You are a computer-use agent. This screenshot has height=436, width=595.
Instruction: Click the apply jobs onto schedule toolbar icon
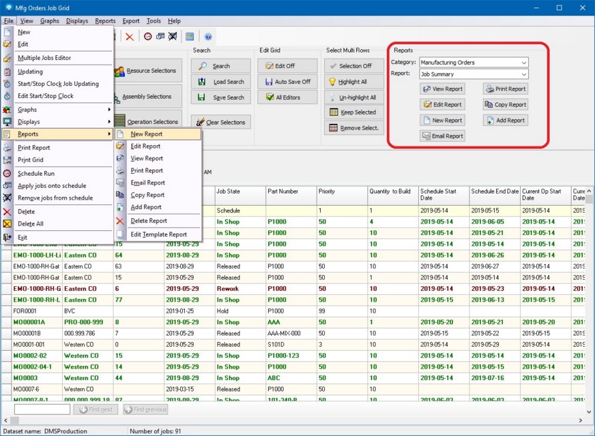160,37
